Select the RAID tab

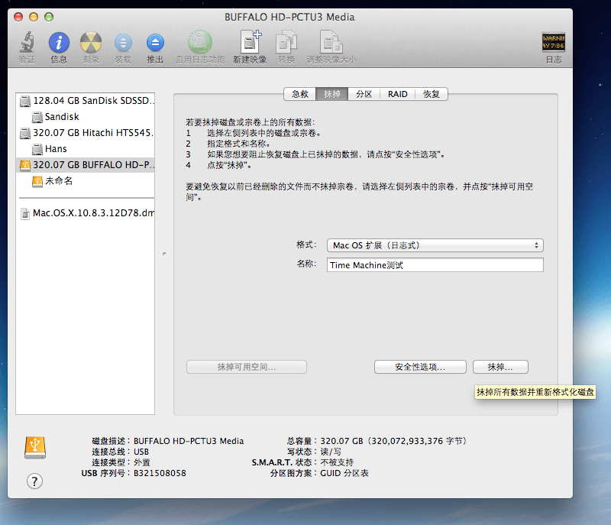397,94
